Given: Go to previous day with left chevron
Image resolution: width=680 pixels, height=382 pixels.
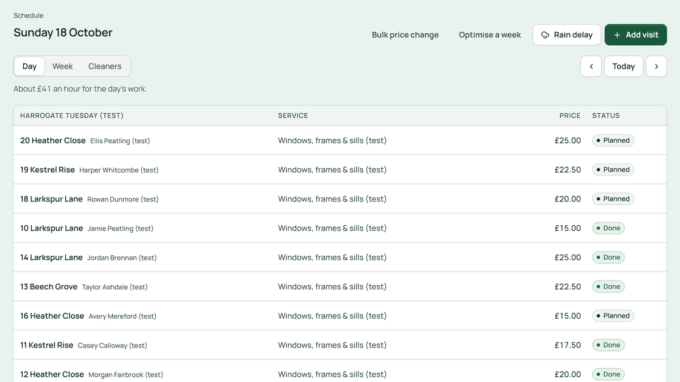Looking at the screenshot, I should 591,66.
